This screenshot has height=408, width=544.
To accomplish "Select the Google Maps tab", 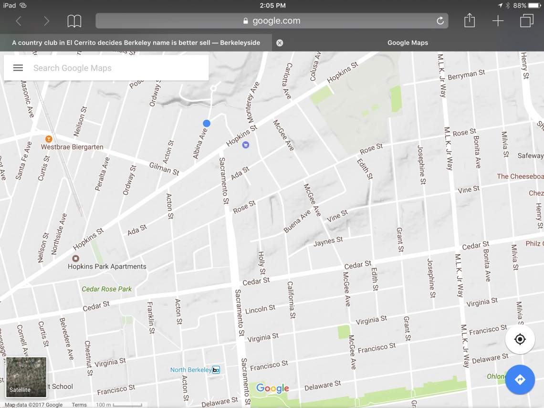I will tap(408, 42).
